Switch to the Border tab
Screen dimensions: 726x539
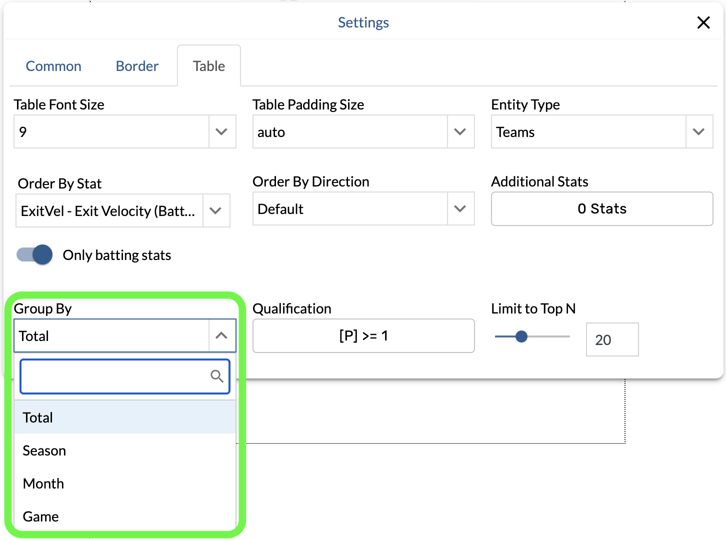point(137,66)
